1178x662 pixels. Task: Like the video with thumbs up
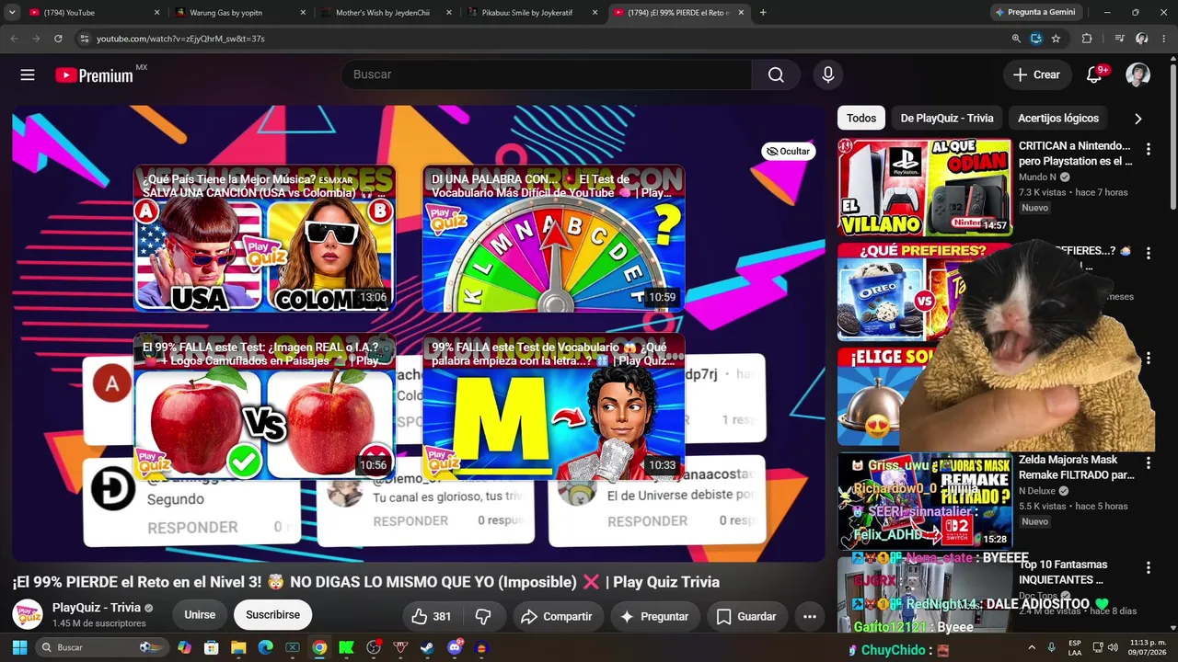[431, 616]
